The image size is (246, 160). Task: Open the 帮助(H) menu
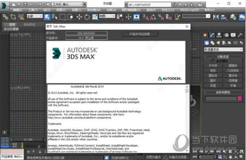pyautogui.click(x=210, y=10)
